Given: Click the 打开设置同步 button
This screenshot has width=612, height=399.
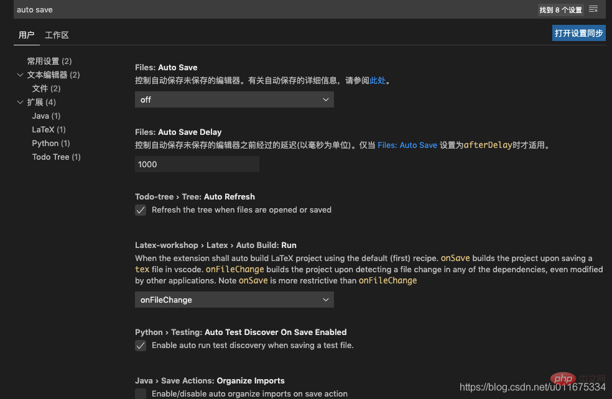Looking at the screenshot, I should (578, 33).
